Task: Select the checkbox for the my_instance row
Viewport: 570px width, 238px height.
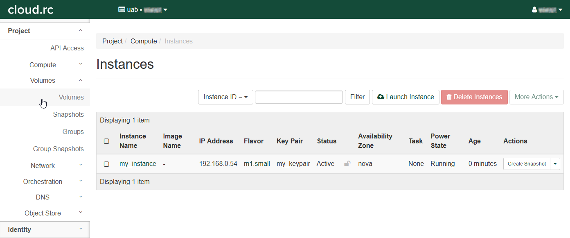Action: [x=106, y=164]
